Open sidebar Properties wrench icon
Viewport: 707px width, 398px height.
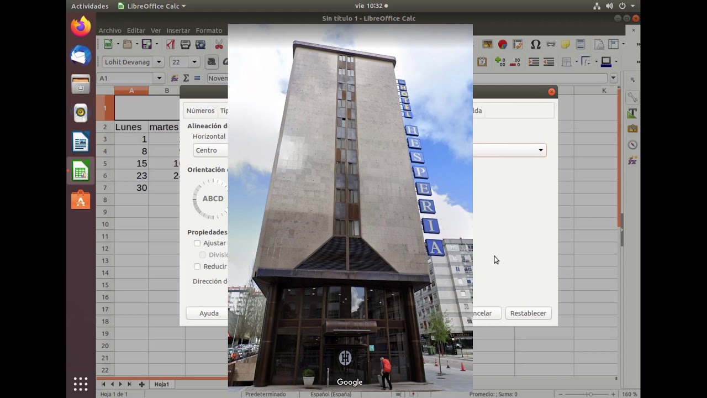(632, 98)
